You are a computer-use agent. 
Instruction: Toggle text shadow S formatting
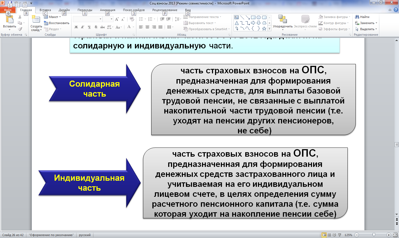click(96, 27)
